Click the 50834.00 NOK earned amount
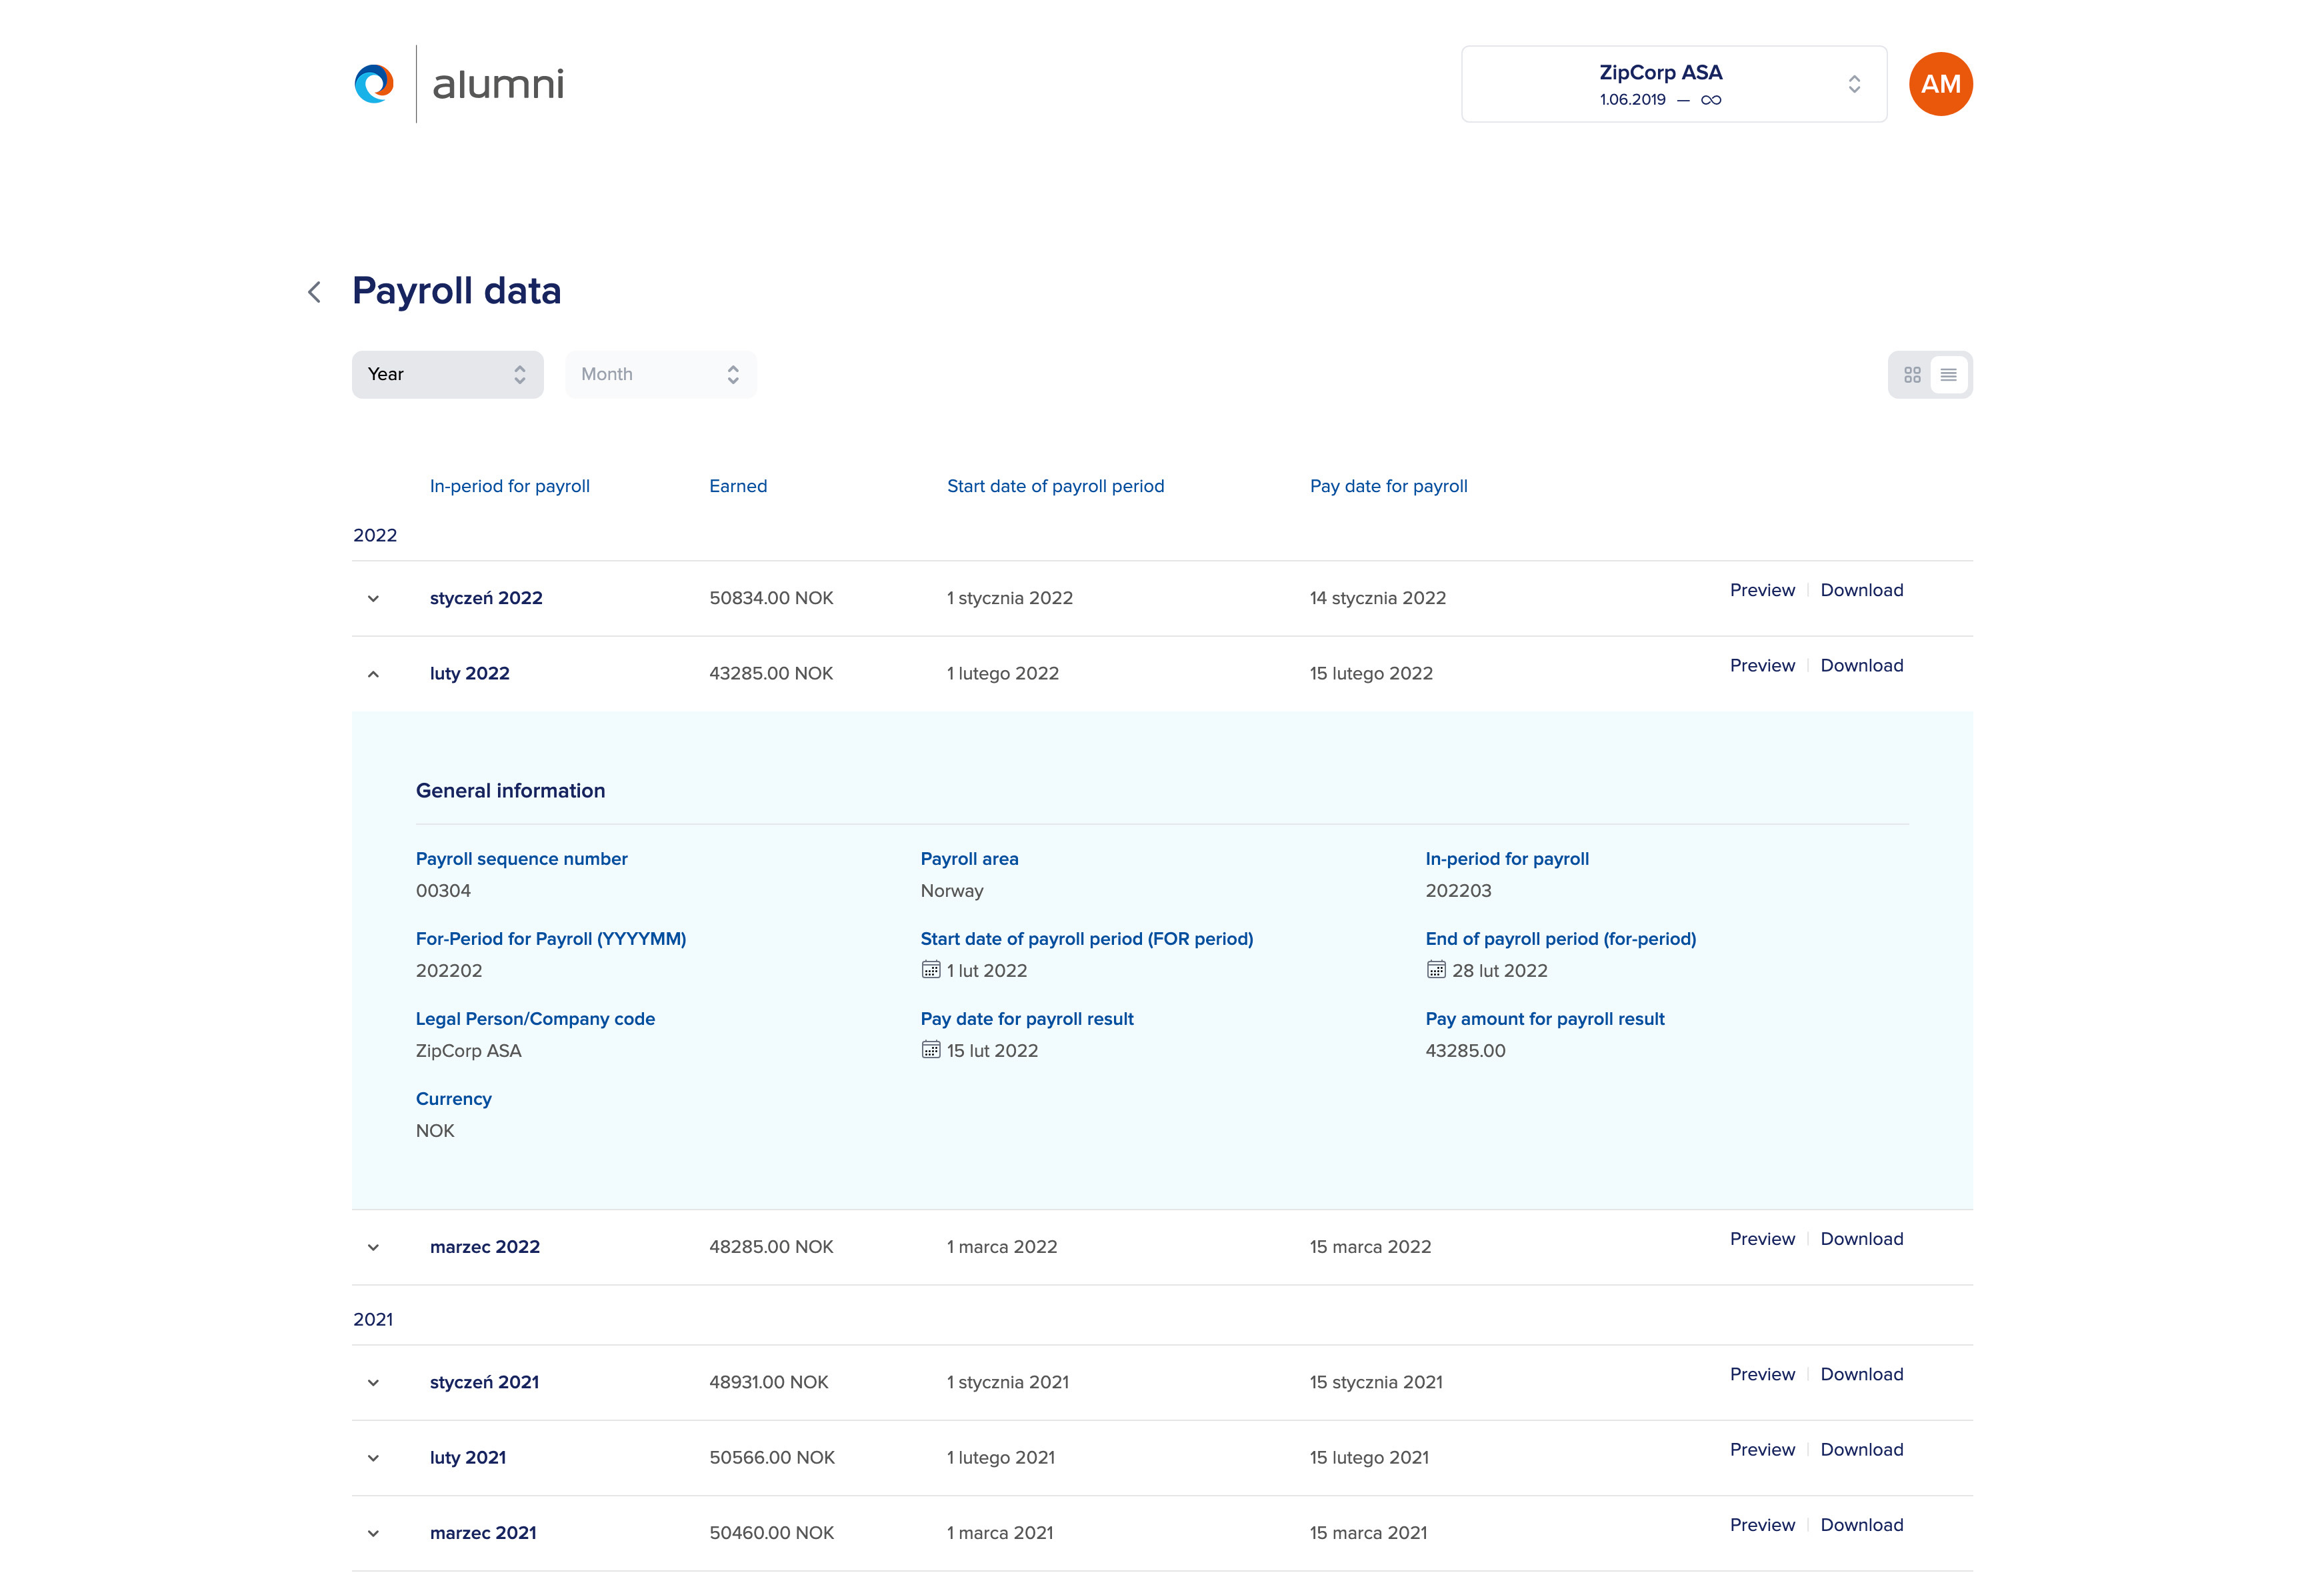The image size is (2324, 1579). [771, 598]
